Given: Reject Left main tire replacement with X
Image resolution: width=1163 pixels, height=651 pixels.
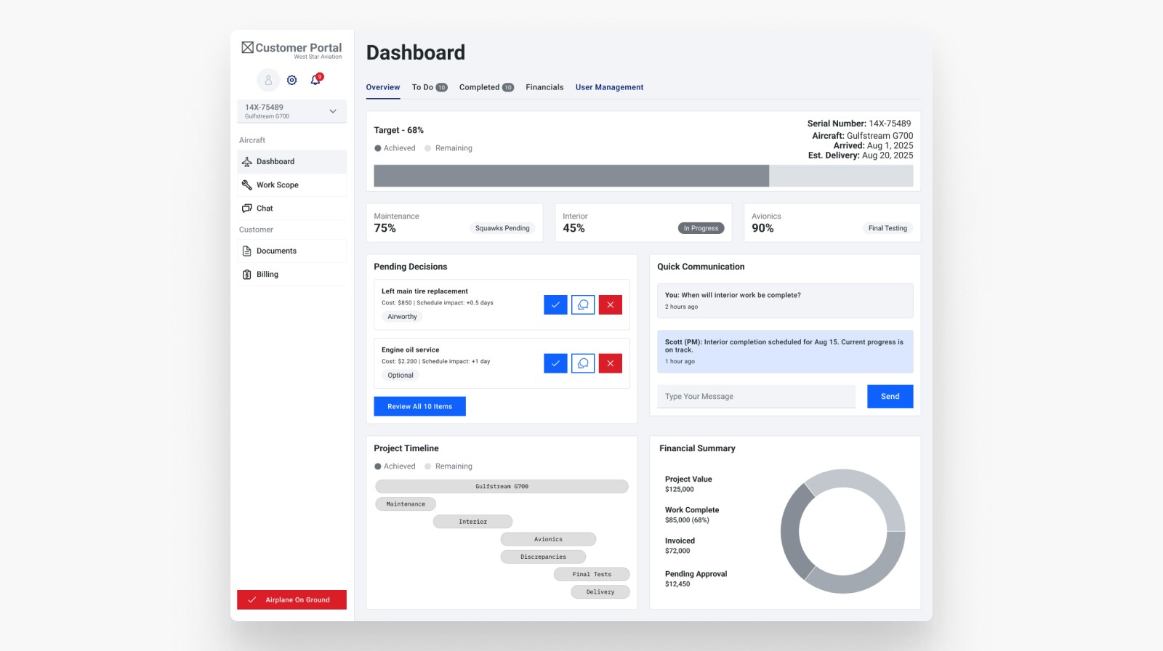Looking at the screenshot, I should coord(611,305).
